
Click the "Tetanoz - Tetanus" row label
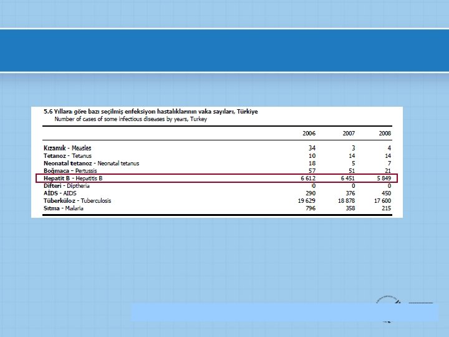[67, 156]
